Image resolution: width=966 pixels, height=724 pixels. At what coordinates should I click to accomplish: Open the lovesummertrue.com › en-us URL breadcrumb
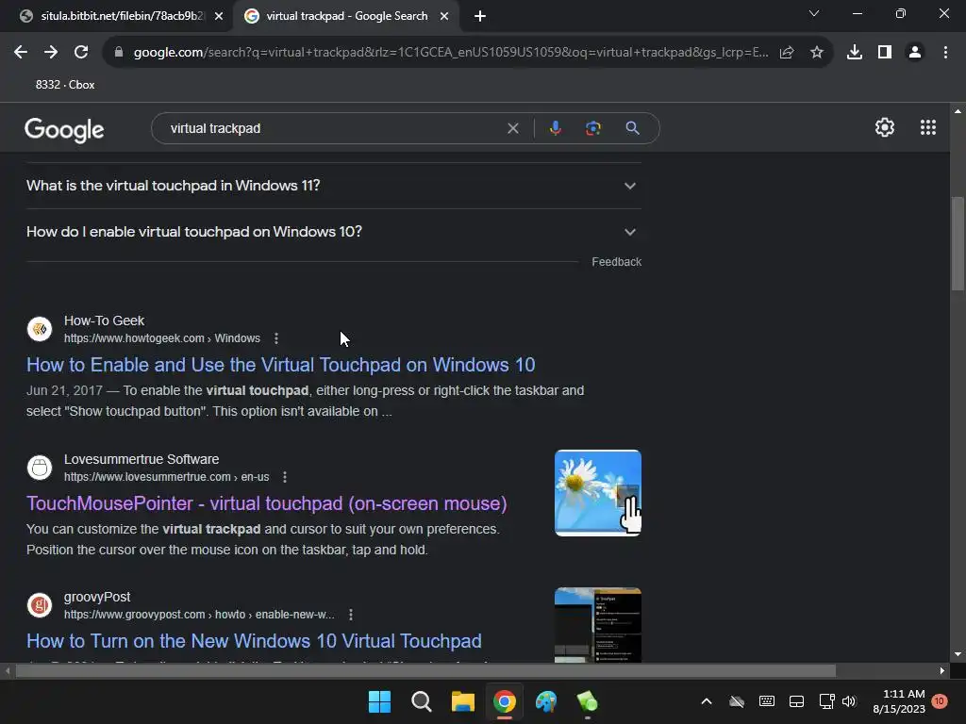pos(166,476)
